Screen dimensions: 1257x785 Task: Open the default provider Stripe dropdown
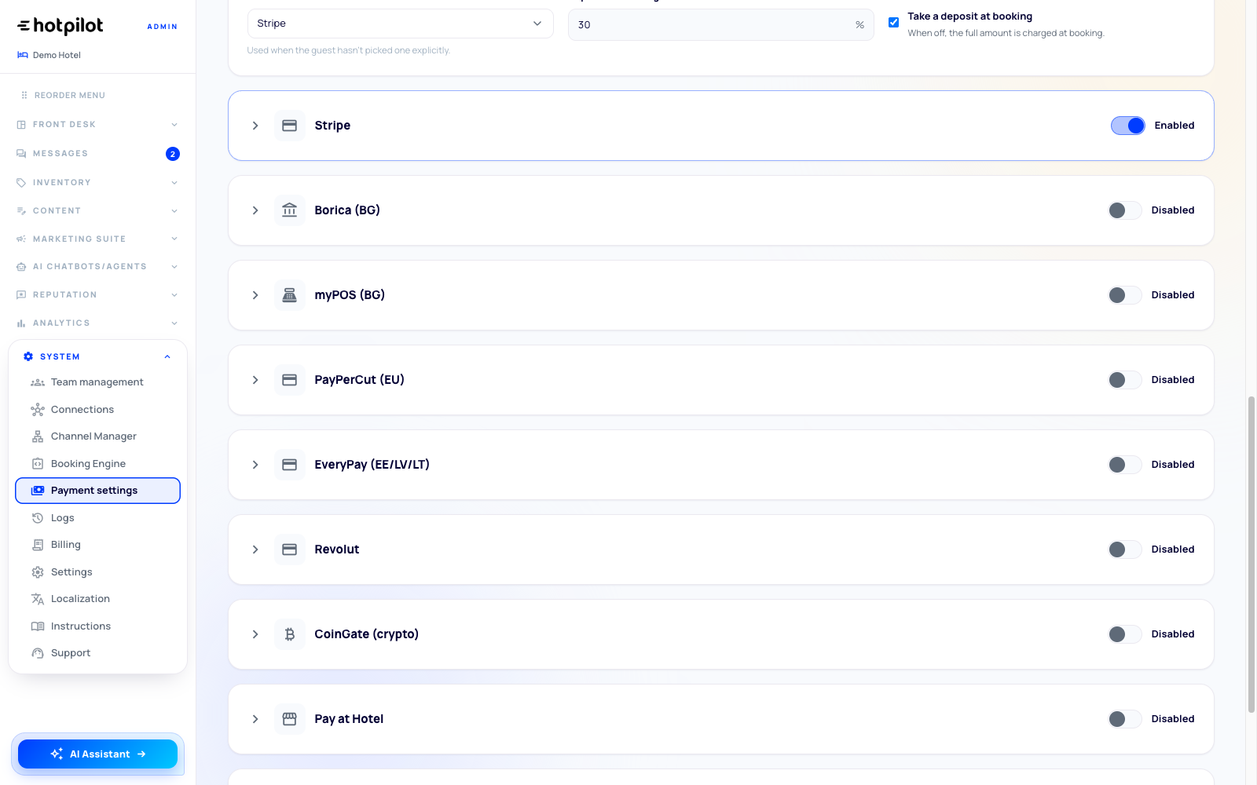400,24
